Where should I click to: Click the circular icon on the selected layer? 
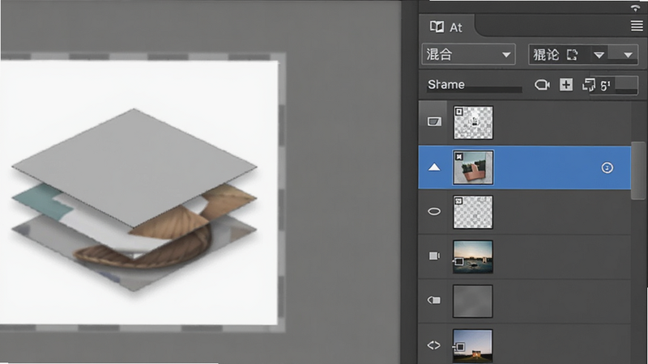click(x=607, y=167)
